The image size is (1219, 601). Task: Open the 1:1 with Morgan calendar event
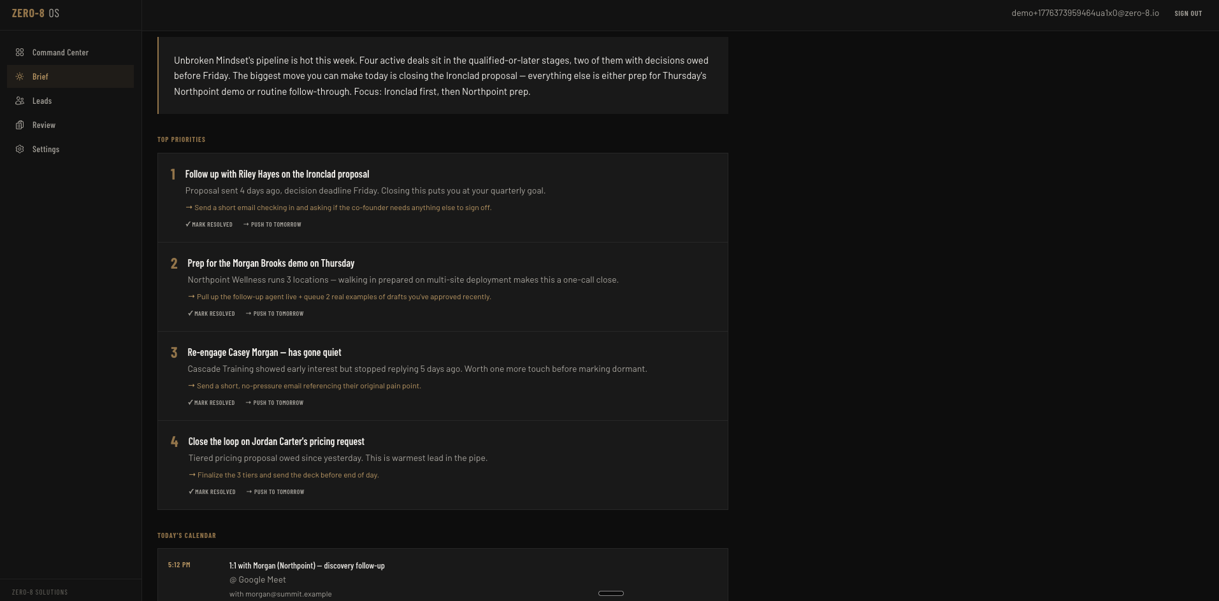tap(307, 565)
